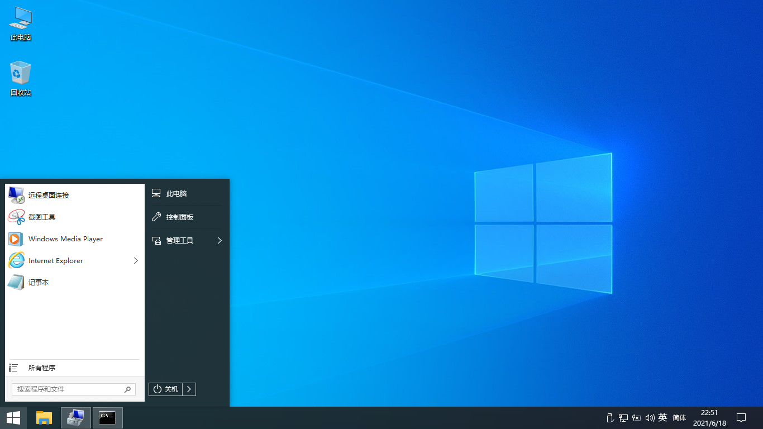
Task: Select 此电脑 desktop icon
Action: [21, 25]
